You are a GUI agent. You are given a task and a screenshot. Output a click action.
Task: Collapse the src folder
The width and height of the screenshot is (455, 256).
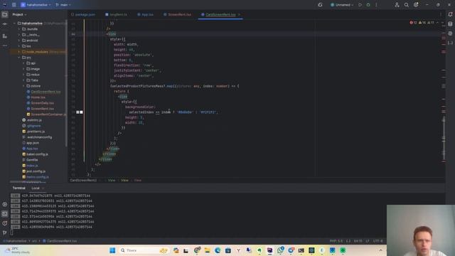19,58
